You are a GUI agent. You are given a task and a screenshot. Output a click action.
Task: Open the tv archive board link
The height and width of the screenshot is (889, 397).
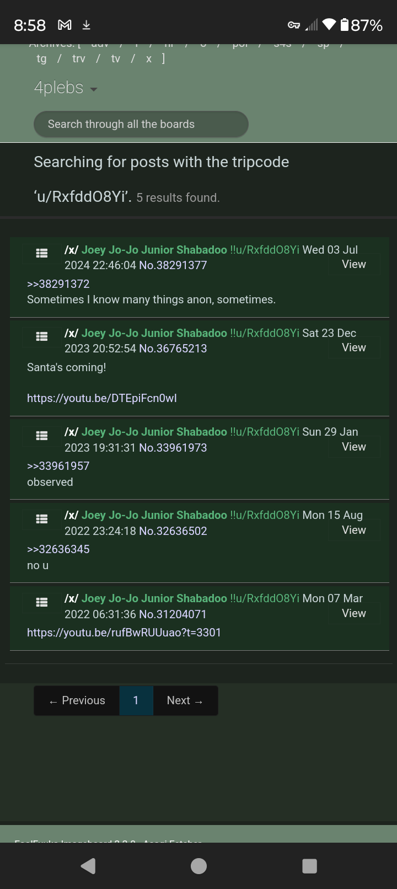coord(115,58)
